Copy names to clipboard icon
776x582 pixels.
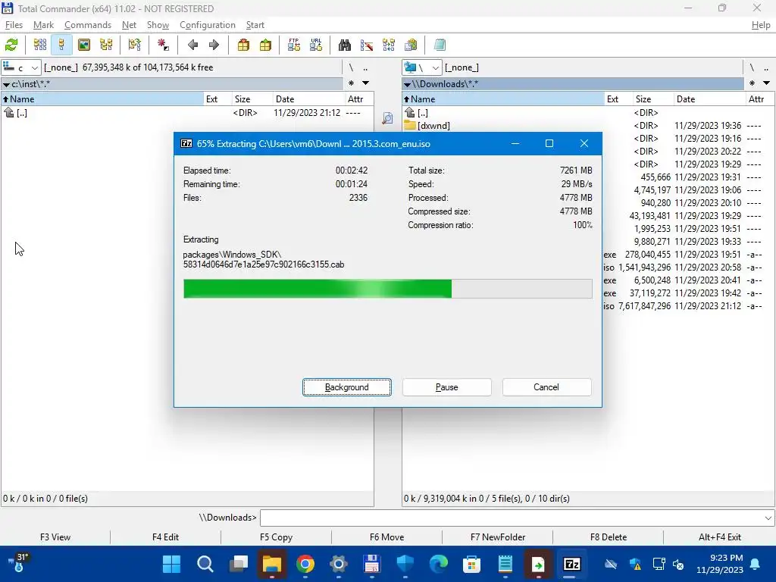coord(411,45)
